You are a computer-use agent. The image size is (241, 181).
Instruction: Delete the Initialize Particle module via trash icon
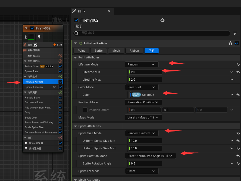point(230,43)
